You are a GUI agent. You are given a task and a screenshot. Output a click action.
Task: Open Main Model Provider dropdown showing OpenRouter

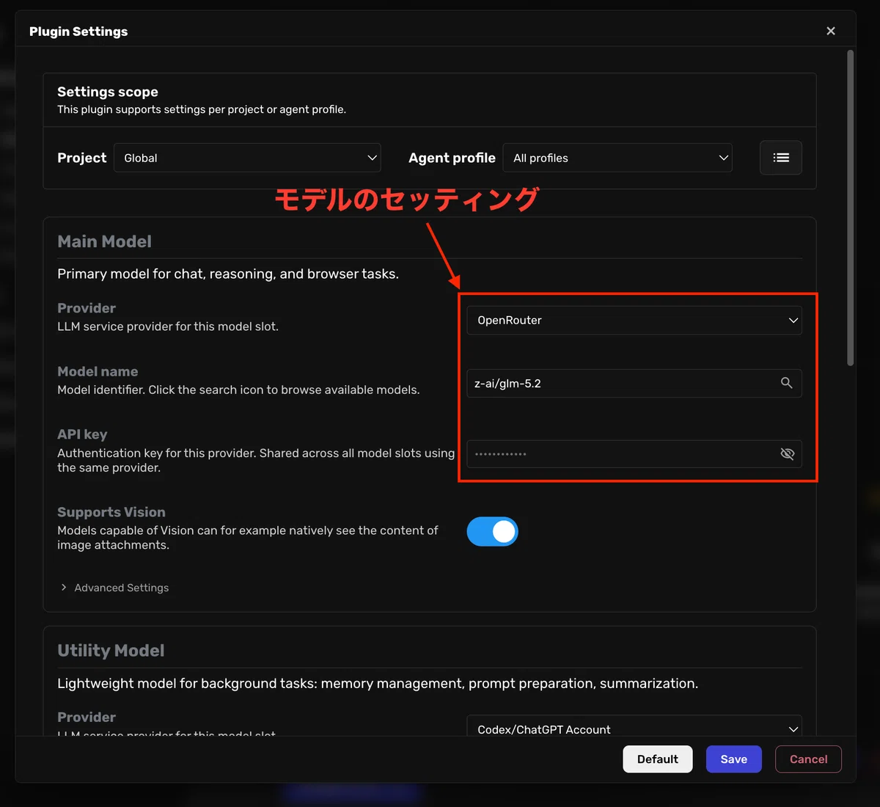[634, 321]
